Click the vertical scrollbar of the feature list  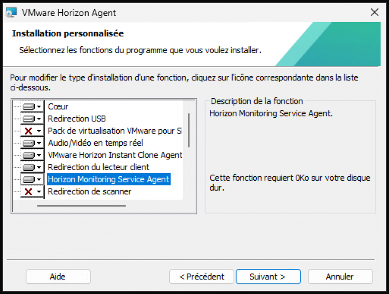click(189, 130)
